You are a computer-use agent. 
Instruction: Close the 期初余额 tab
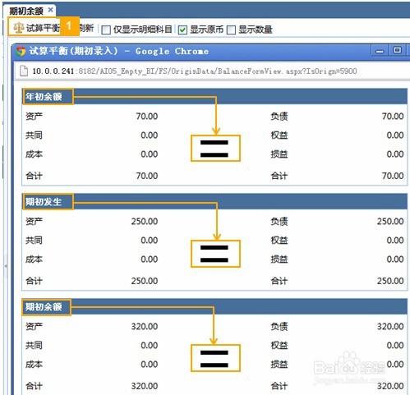(50, 10)
